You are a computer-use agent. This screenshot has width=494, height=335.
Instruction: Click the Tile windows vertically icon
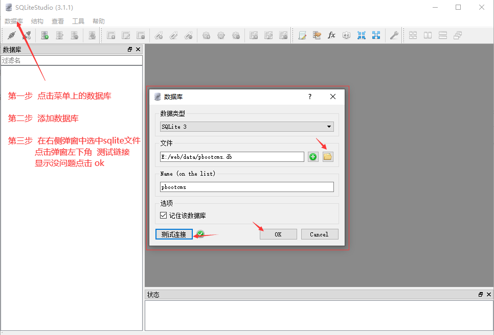443,35
